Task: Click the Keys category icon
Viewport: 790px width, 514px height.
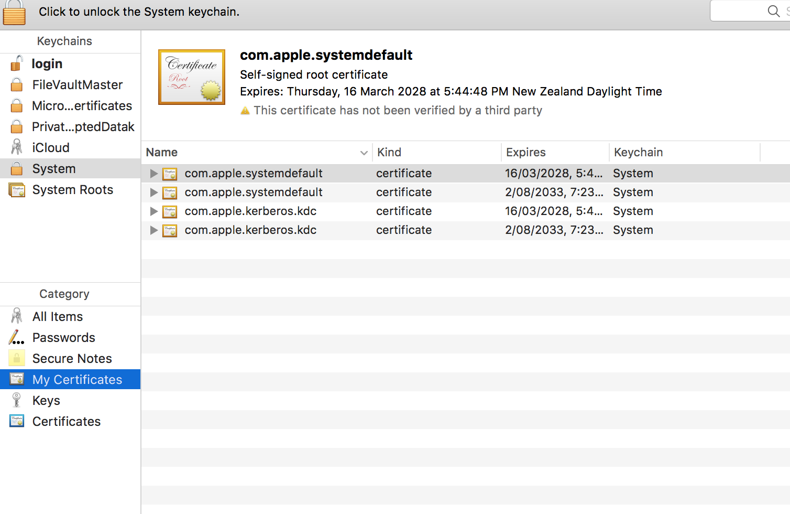Action: pos(17,401)
